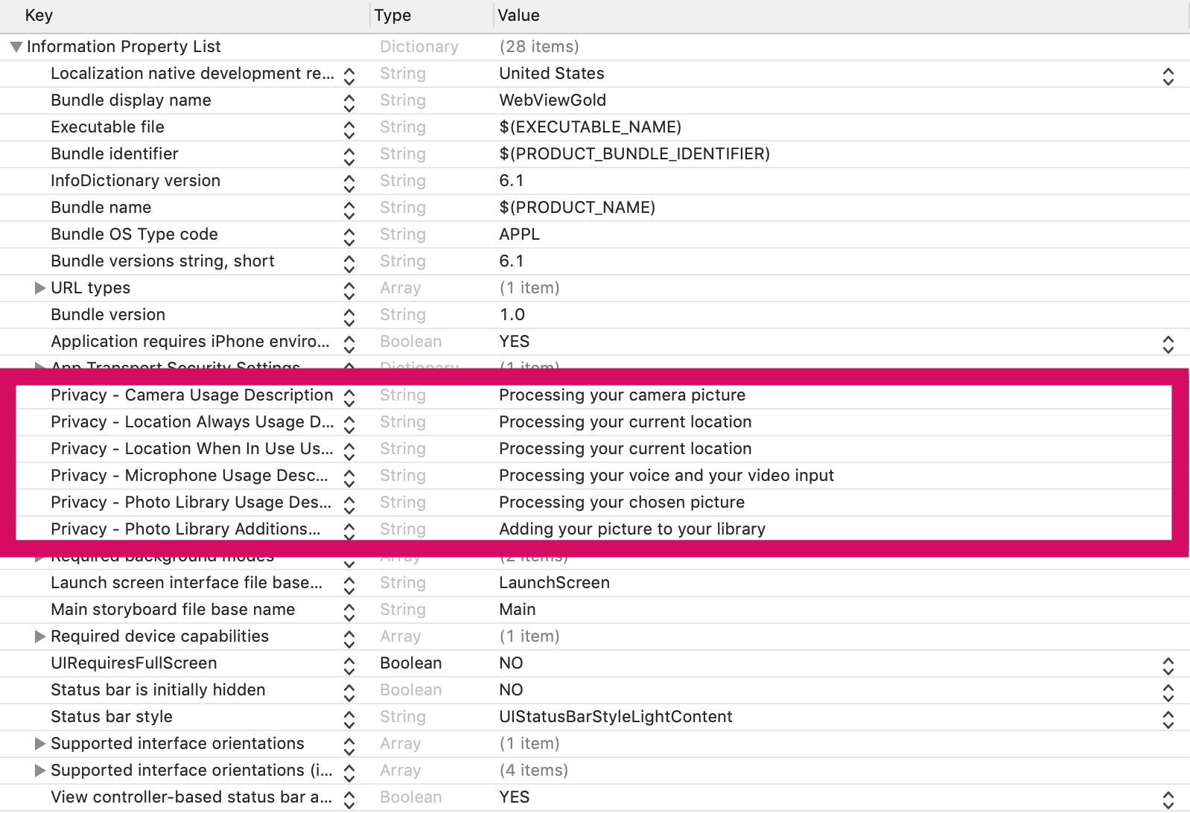Open UIRequiresFullScreen NO value dropdown
This screenshot has height=813, width=1190.
[1168, 666]
